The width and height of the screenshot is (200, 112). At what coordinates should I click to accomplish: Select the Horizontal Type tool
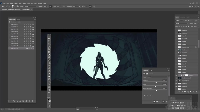click(x=49, y=82)
